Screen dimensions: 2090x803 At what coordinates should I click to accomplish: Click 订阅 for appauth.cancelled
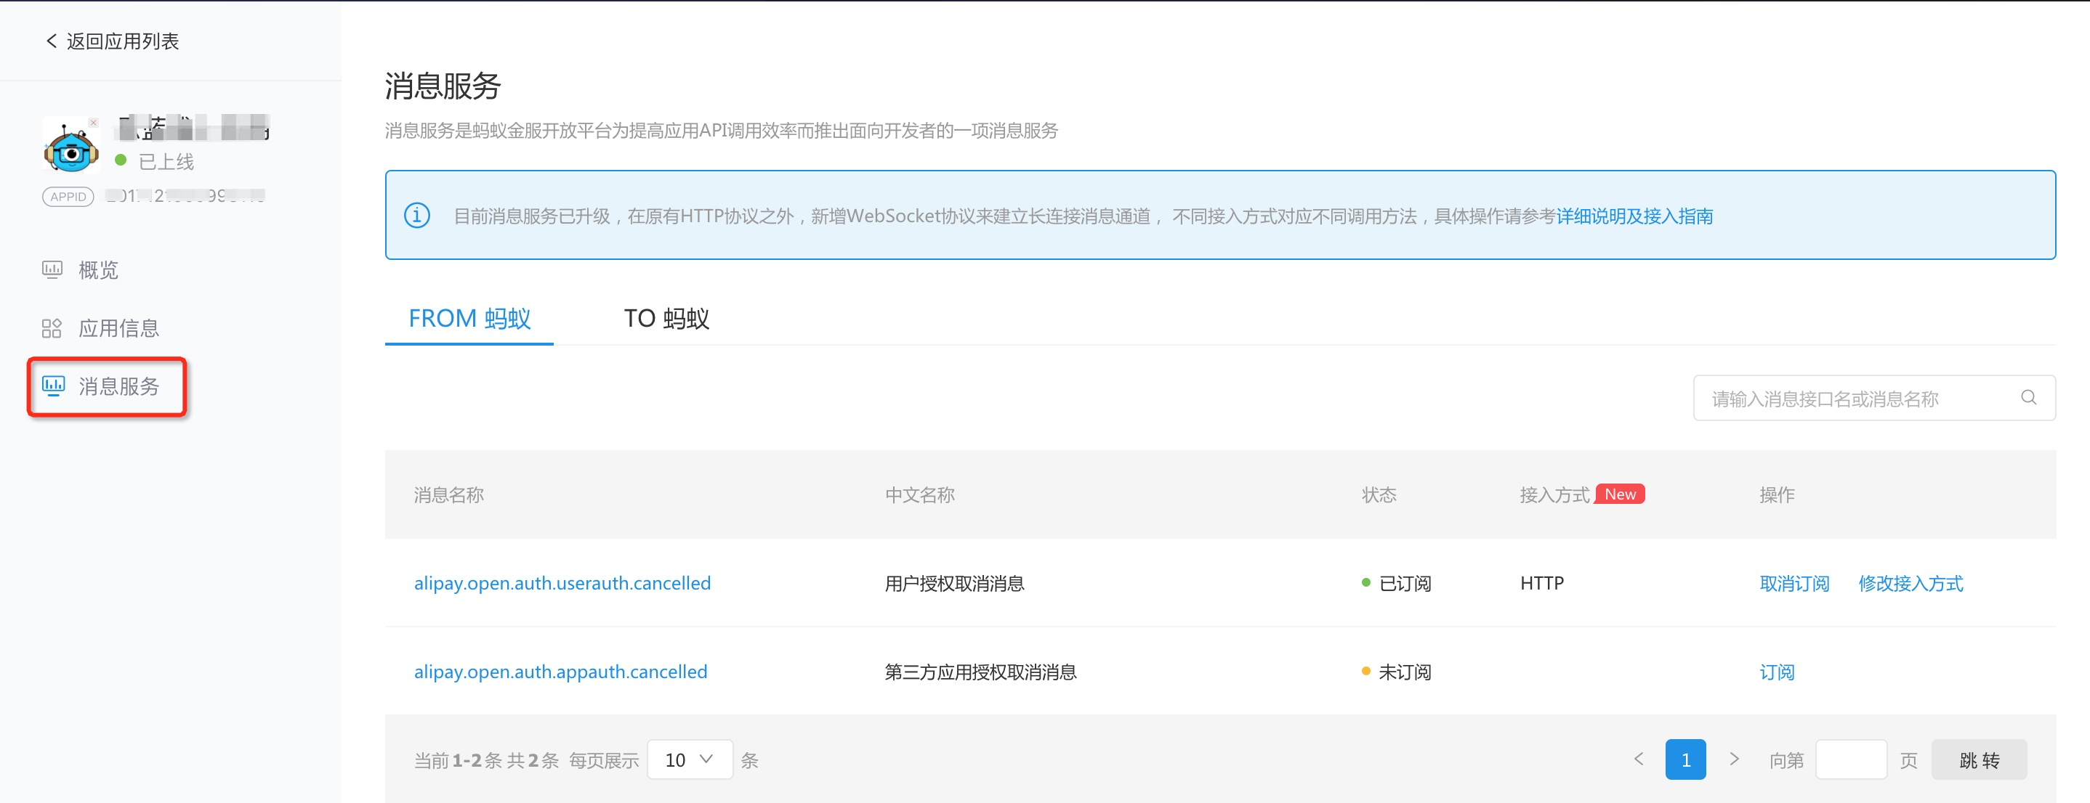[x=1776, y=672]
